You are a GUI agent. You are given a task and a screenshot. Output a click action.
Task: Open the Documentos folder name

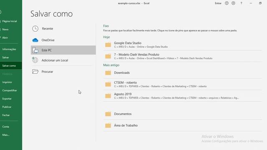[x=123, y=114]
